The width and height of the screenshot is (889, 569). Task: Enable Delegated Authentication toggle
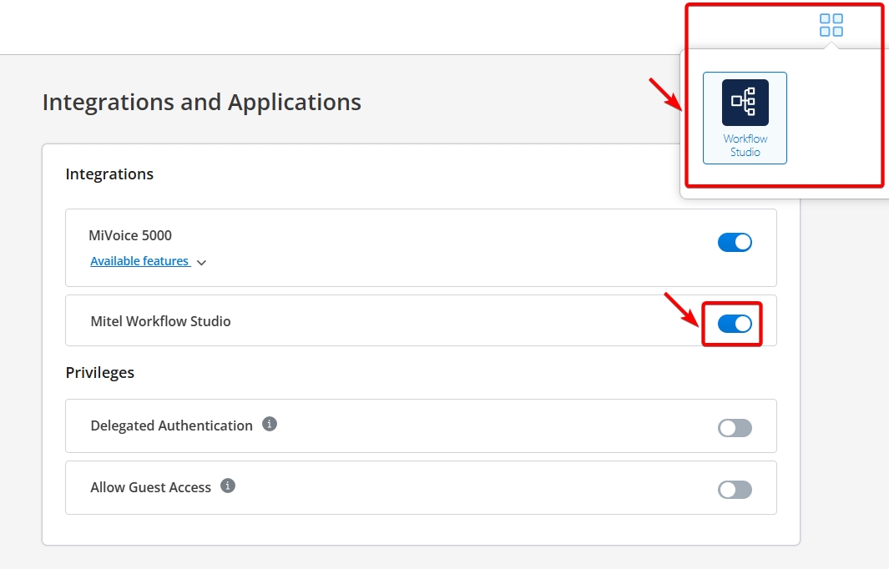[x=735, y=428]
